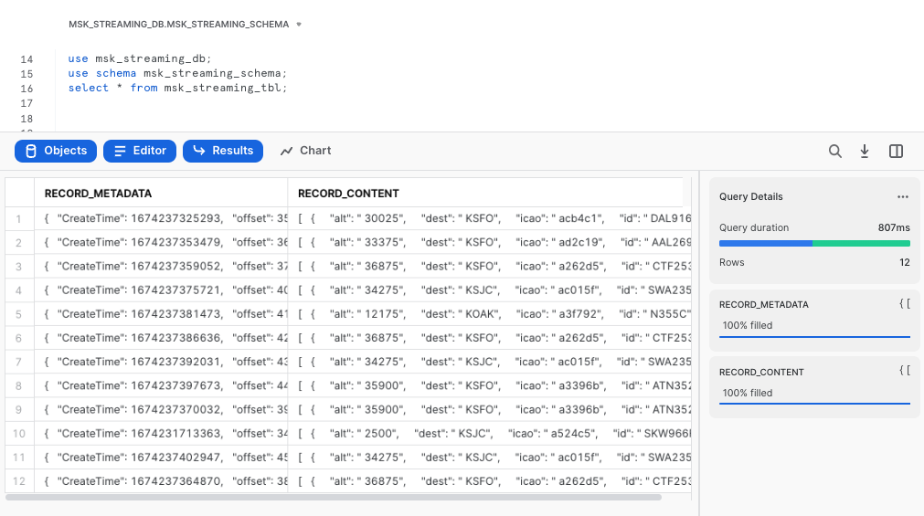Select row 5 with dest KOAK

click(x=494, y=314)
